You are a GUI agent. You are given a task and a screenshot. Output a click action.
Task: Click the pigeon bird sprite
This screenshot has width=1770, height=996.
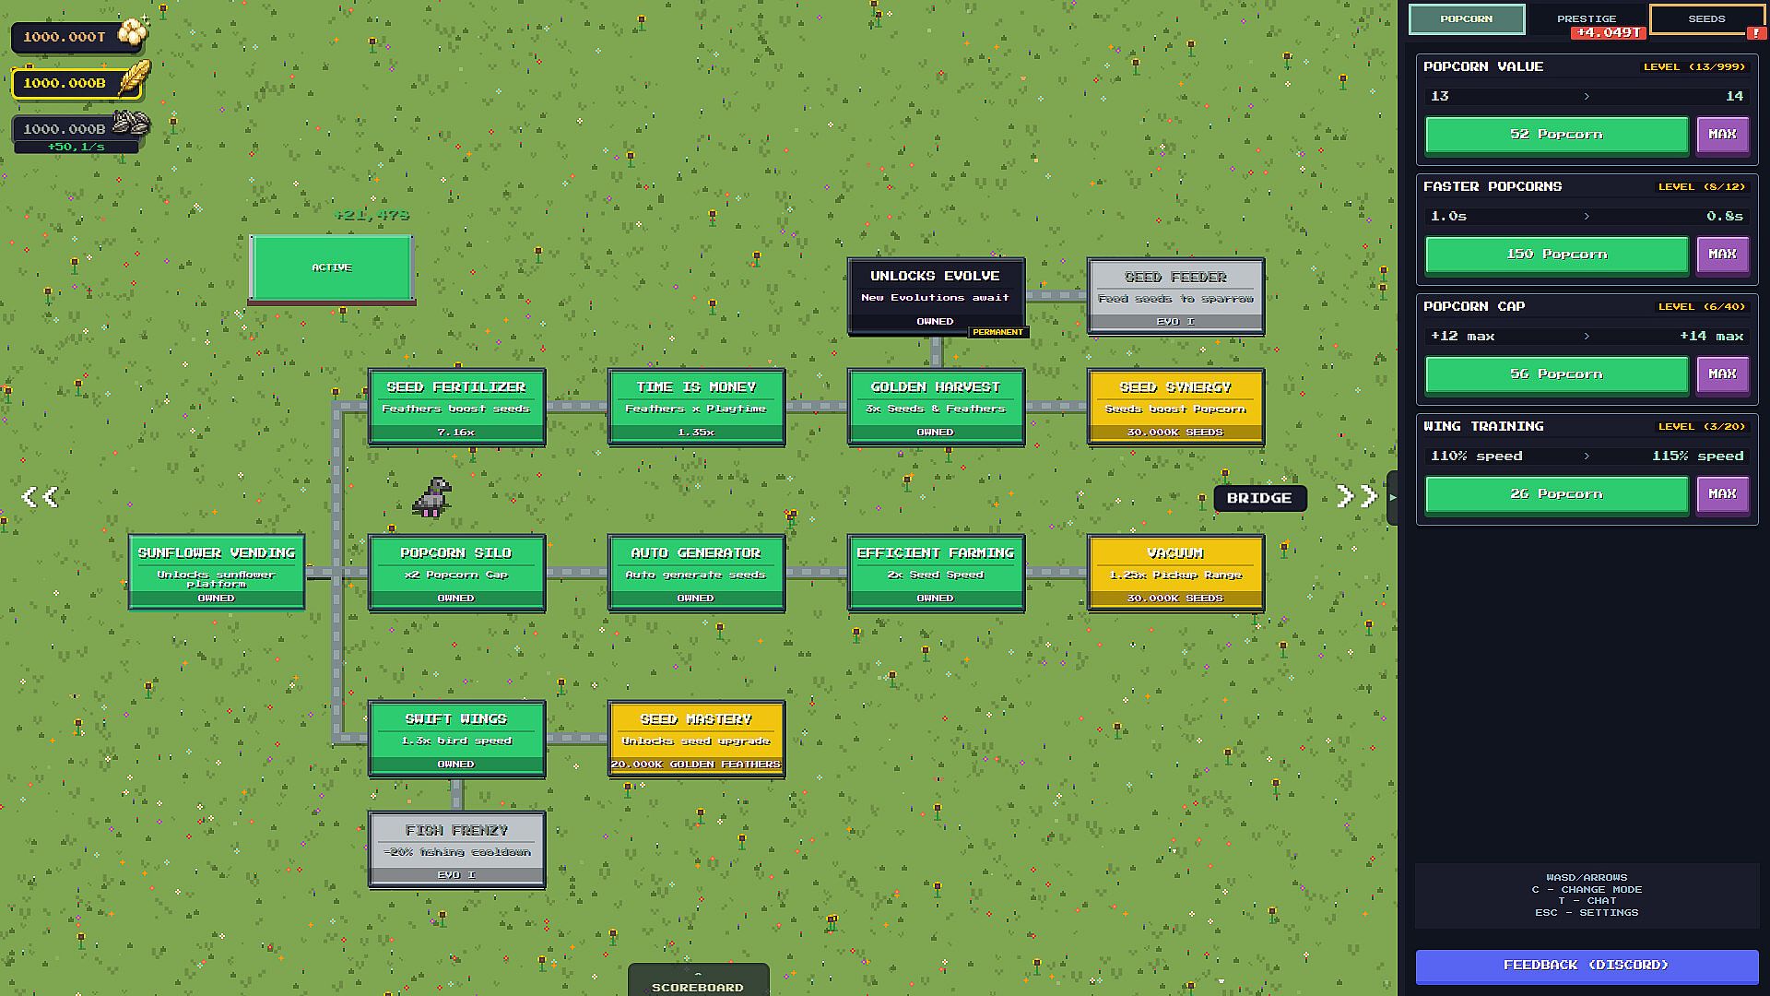[x=431, y=497]
